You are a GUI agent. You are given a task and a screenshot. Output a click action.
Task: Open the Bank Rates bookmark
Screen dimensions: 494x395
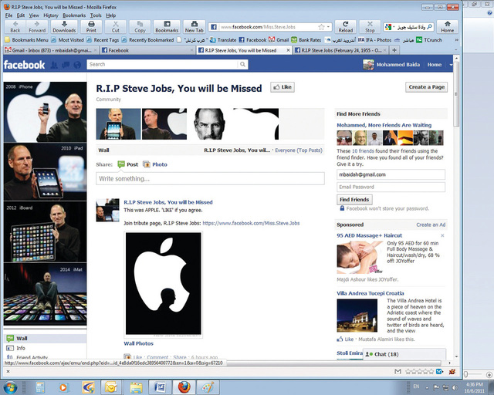pyautogui.click(x=306, y=40)
